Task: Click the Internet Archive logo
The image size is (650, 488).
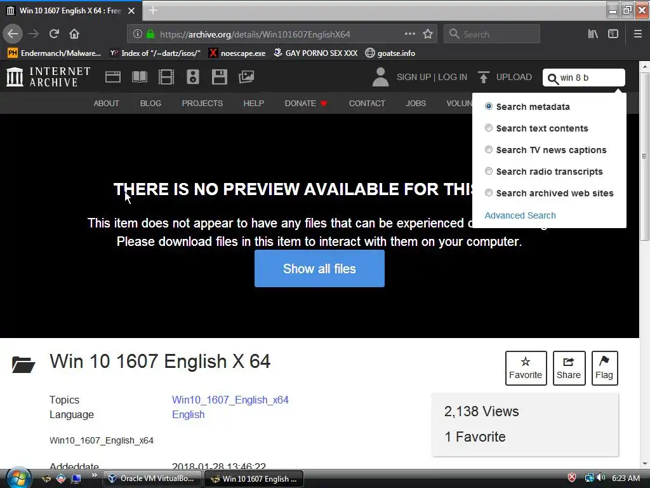Action: click(x=48, y=77)
